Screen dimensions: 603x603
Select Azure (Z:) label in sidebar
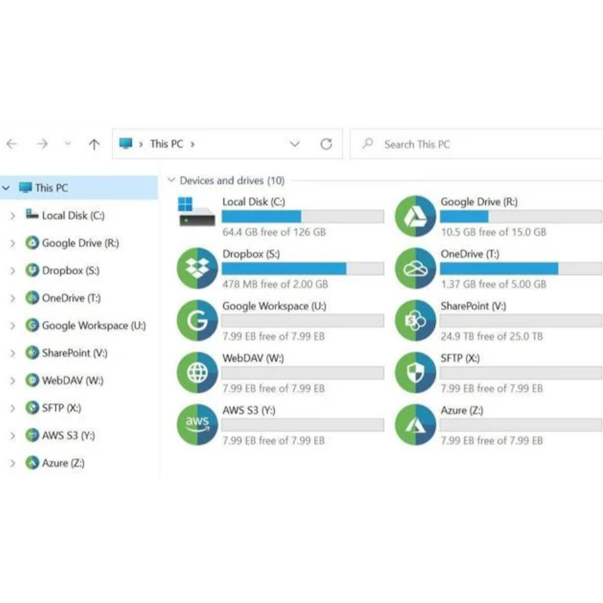click(63, 463)
